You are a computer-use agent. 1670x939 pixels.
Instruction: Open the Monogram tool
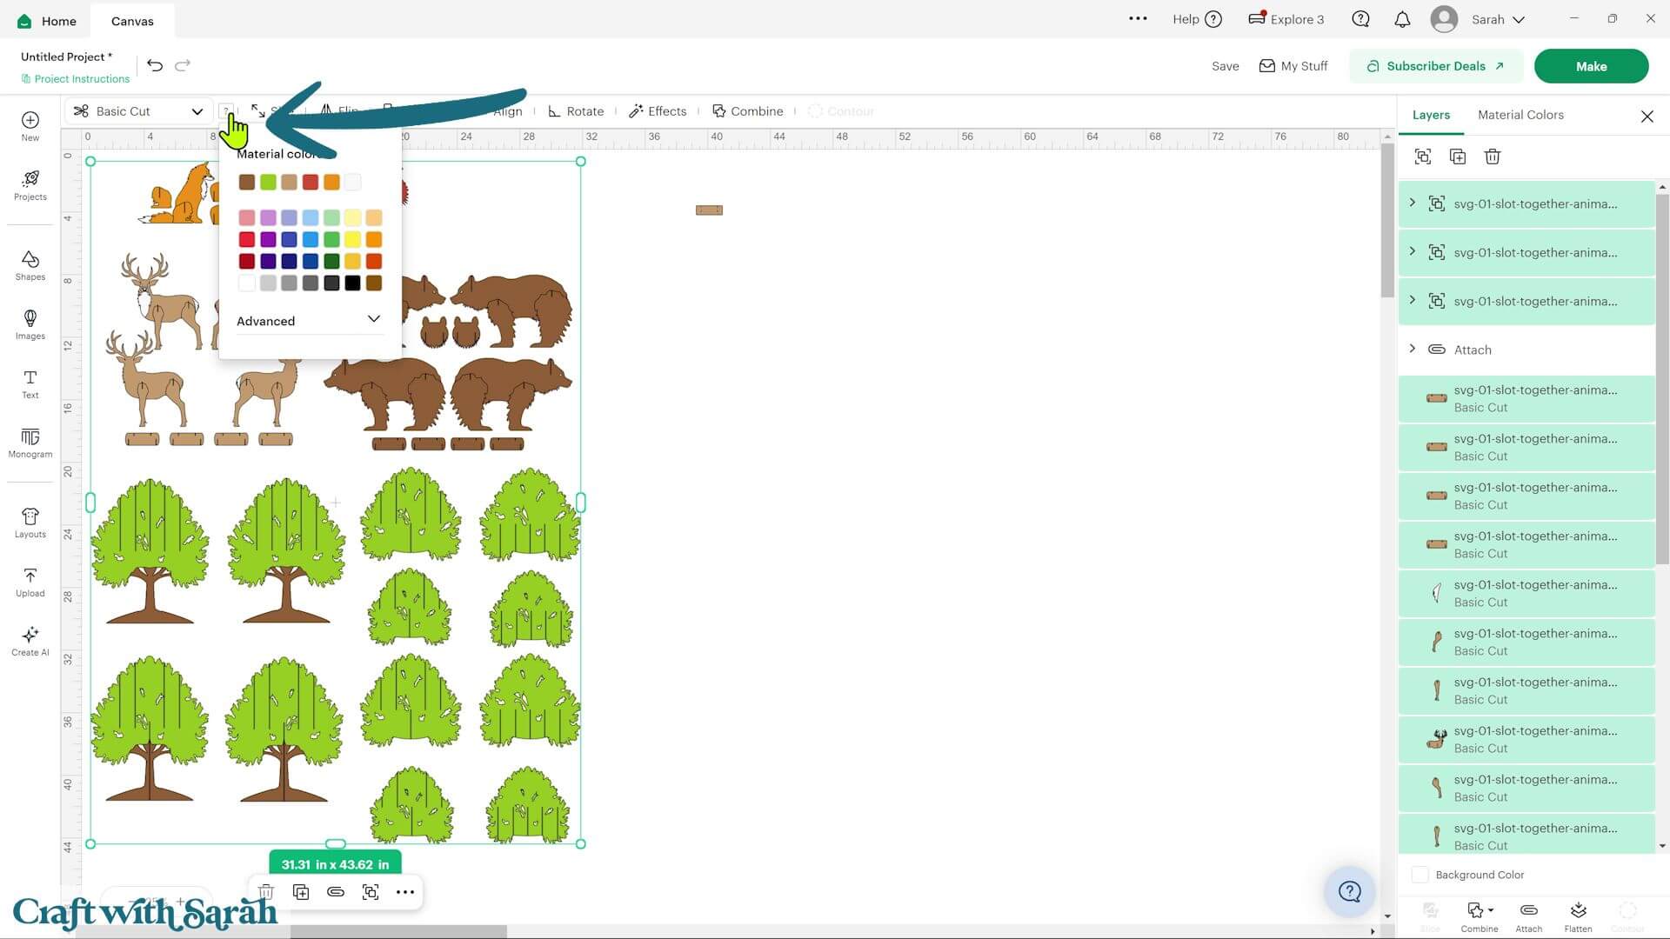30,443
